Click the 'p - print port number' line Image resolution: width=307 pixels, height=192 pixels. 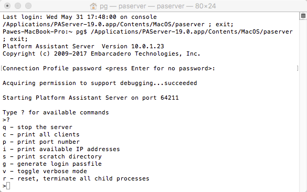[x=41, y=142]
